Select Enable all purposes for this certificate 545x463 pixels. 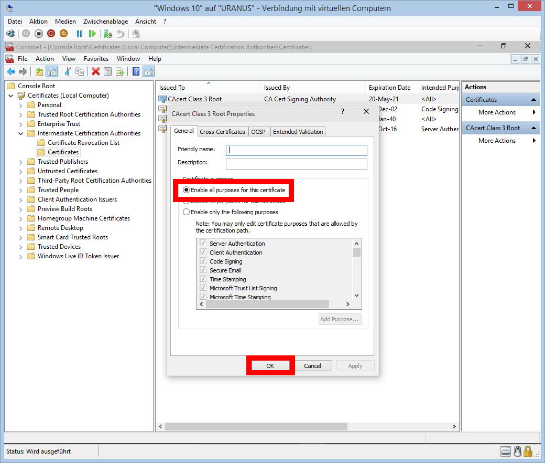(x=186, y=190)
